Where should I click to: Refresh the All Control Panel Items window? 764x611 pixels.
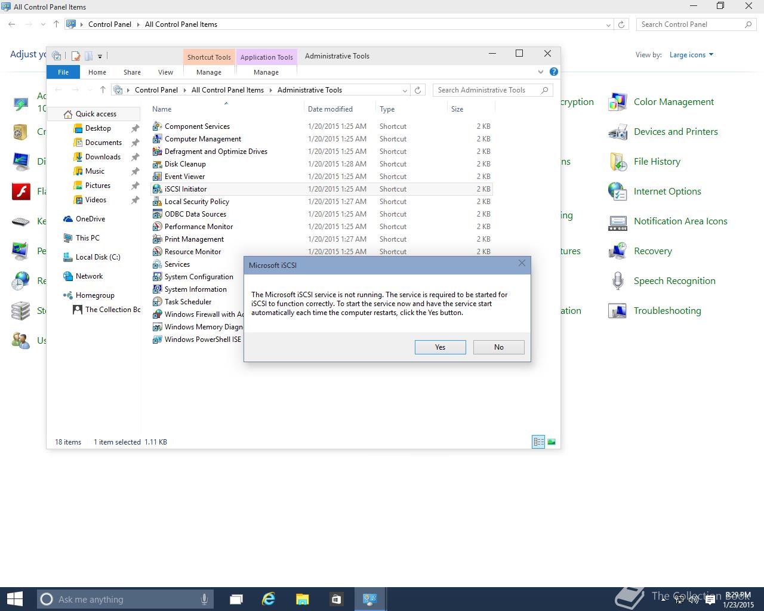(621, 24)
